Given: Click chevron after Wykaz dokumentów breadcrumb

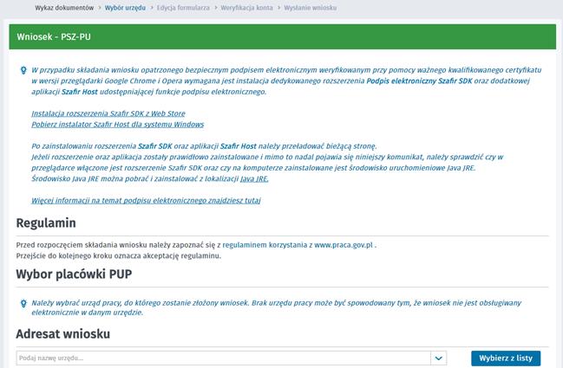Looking at the screenshot, I should coord(100,8).
